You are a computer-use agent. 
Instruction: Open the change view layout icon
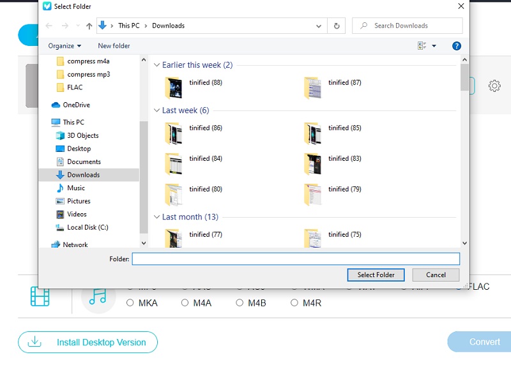[x=422, y=45]
